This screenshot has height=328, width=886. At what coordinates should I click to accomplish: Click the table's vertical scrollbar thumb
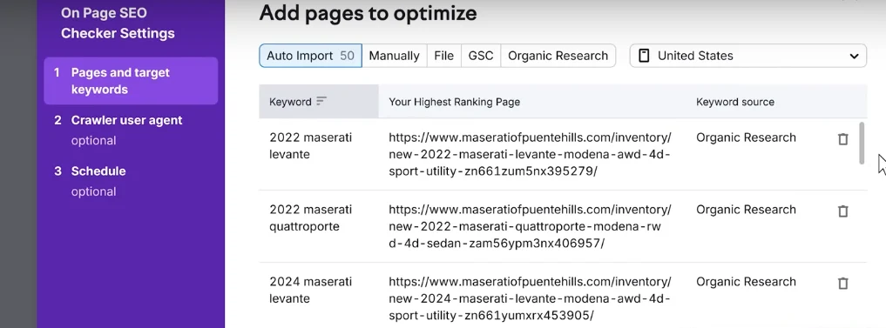(x=862, y=143)
